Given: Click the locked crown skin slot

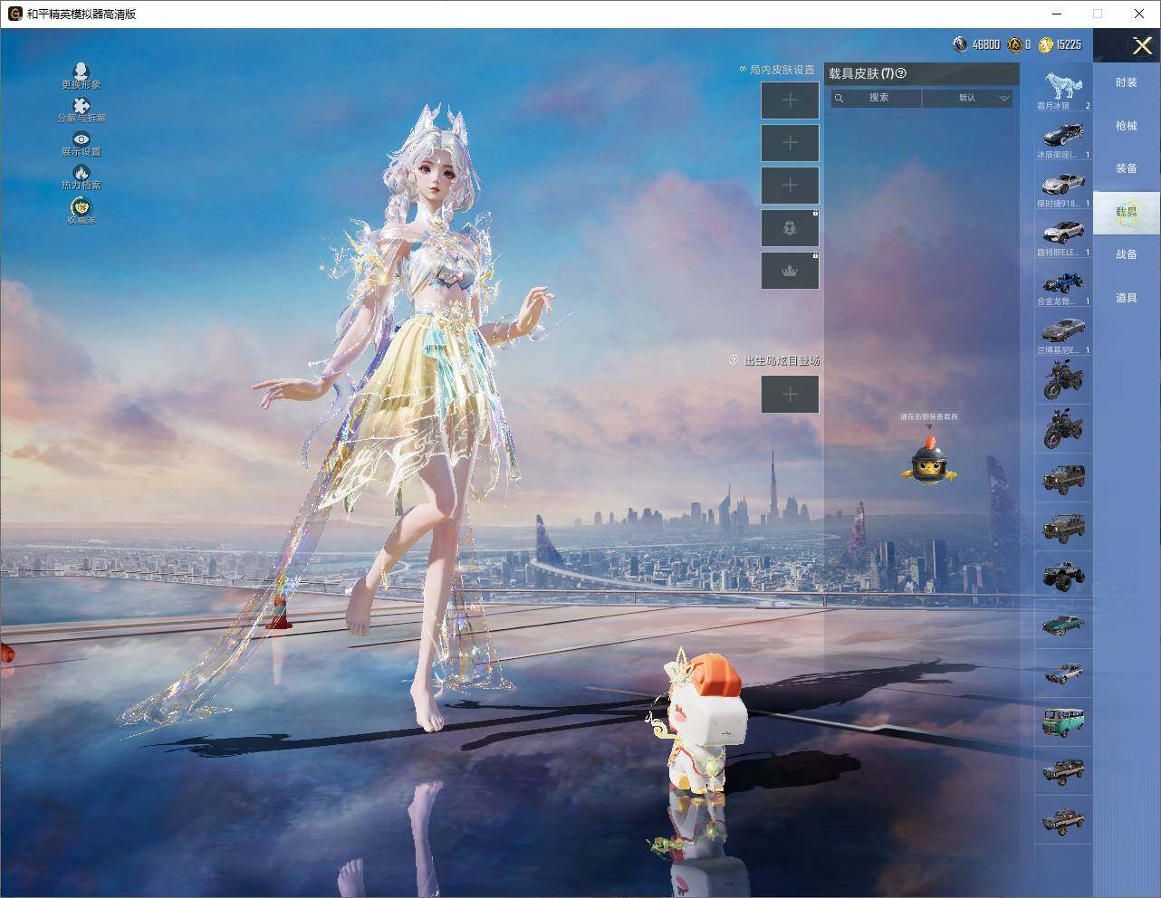Looking at the screenshot, I should point(790,271).
